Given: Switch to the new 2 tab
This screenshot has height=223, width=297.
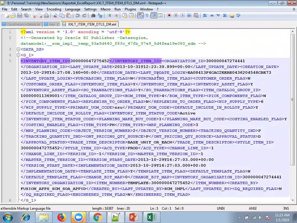Looking at the screenshot, I should click(x=52, y=24).
